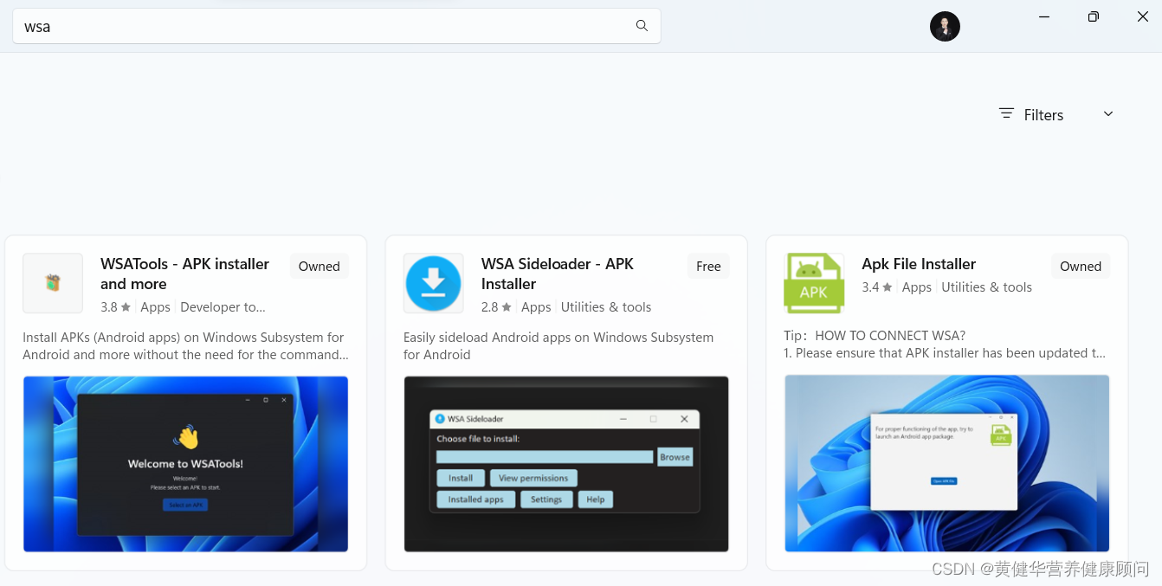This screenshot has height=586, width=1162.
Task: Click the WSA Sideloader download icon
Action: click(x=434, y=283)
